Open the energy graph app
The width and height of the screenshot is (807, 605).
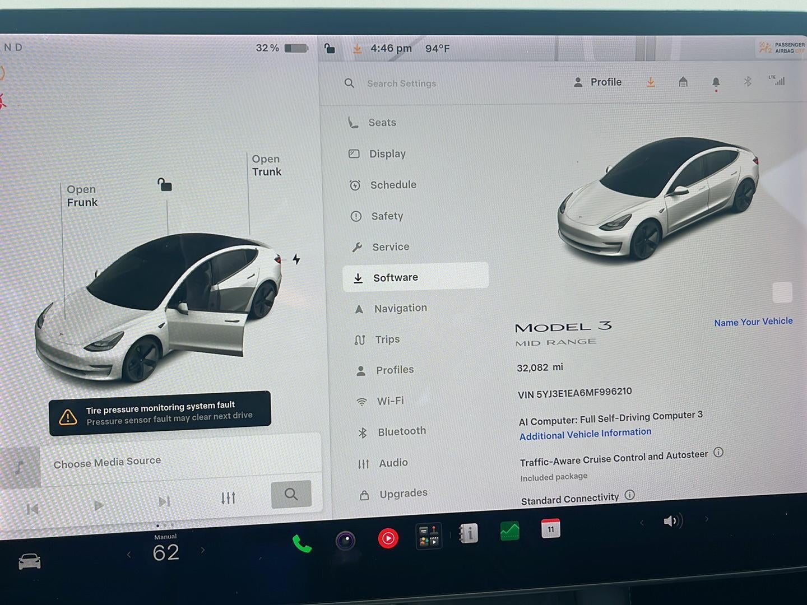(509, 530)
